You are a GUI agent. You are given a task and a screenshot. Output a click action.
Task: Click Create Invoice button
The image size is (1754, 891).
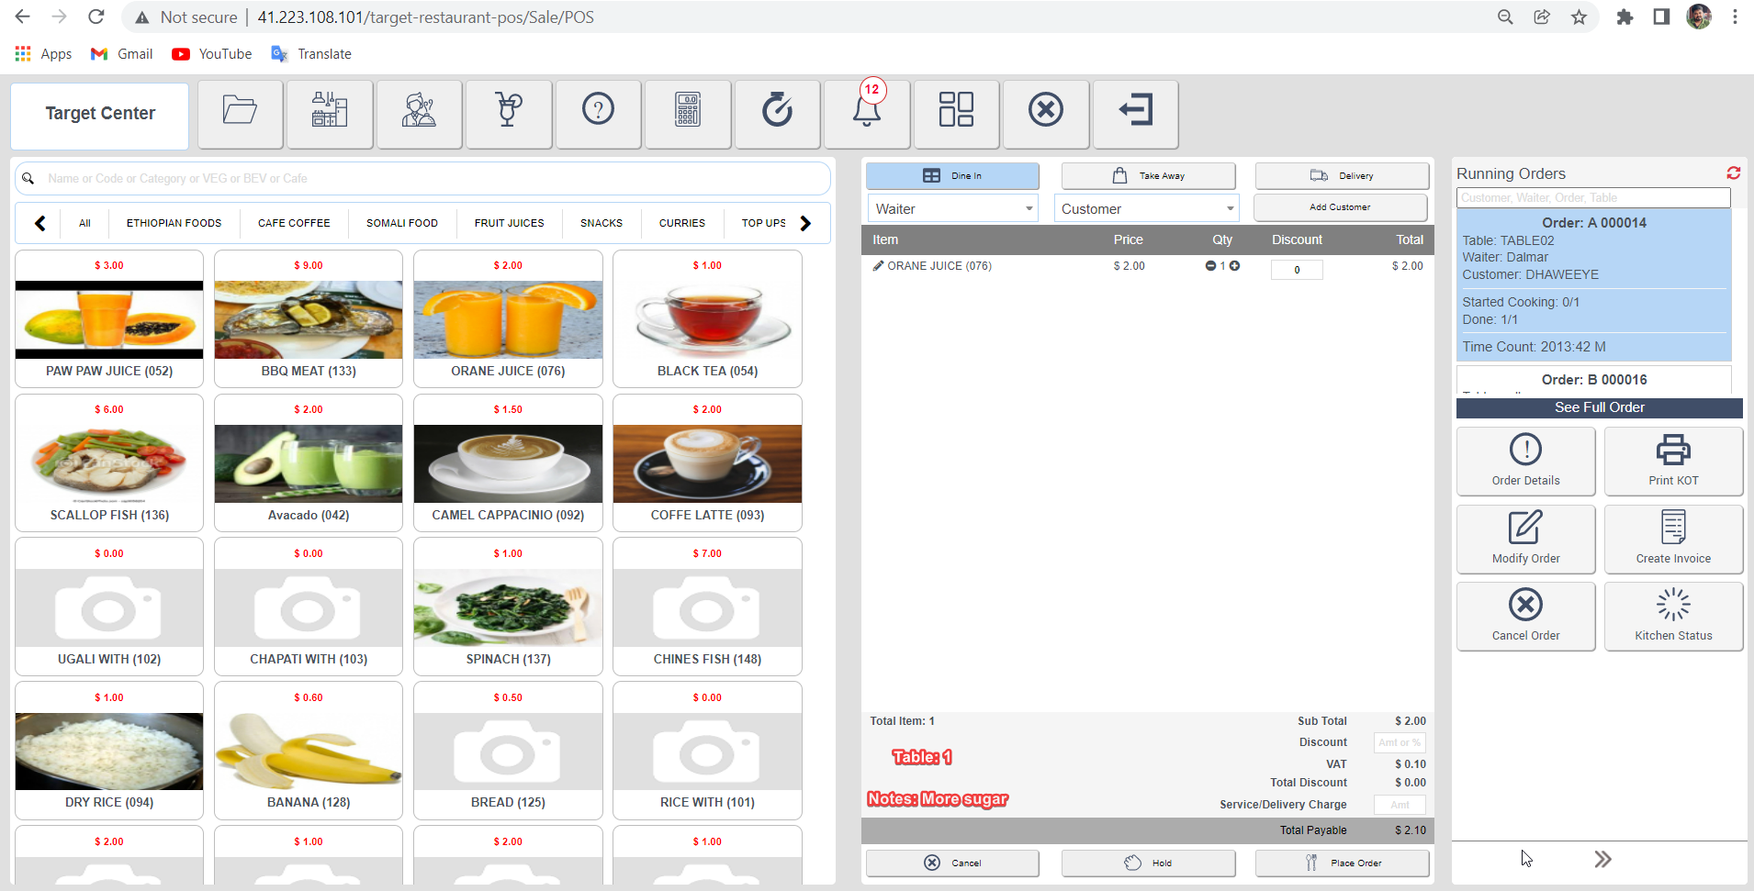(1673, 540)
